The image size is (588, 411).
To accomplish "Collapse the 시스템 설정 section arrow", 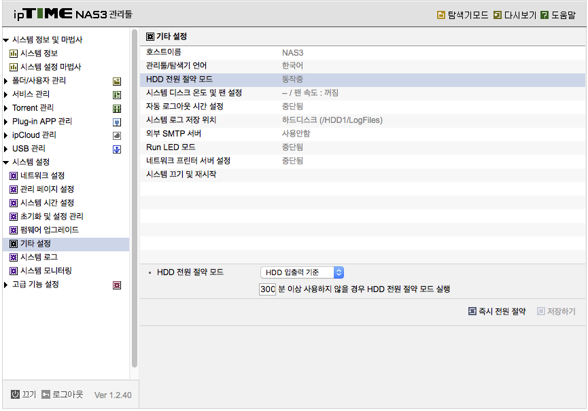I will pos(5,162).
